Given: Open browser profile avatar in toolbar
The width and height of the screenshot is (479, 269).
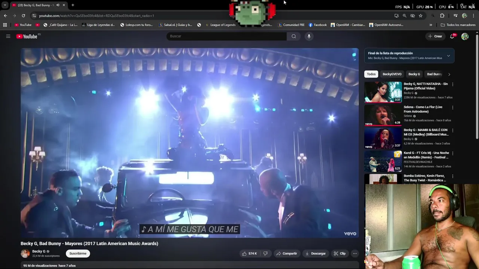Looking at the screenshot, I should pyautogui.click(x=464, y=16).
